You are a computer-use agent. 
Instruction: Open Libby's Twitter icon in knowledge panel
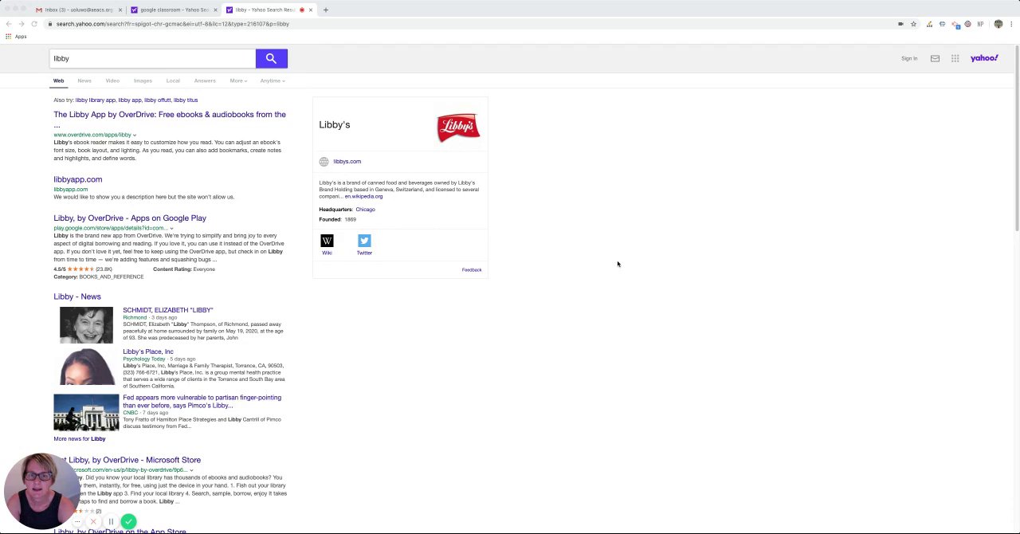(364, 241)
